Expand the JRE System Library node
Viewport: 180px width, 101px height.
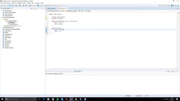[3, 26]
